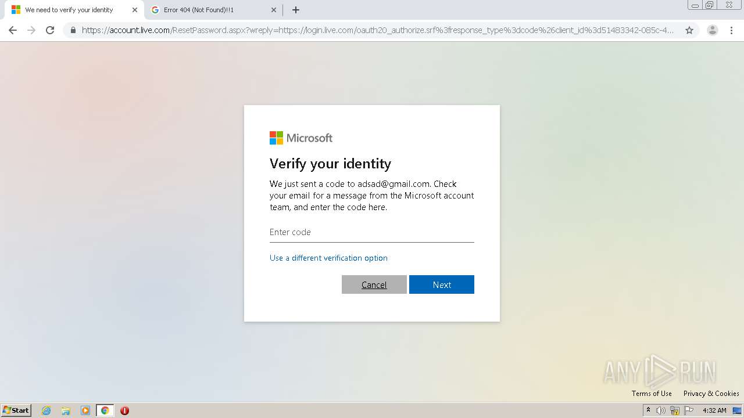
Task: Click the blue Next button
Action: coord(442,284)
